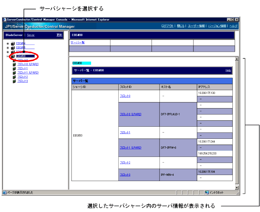Click the BladeServer tab in the left panel
Viewport: 260px width, 212px height.
point(14,35)
